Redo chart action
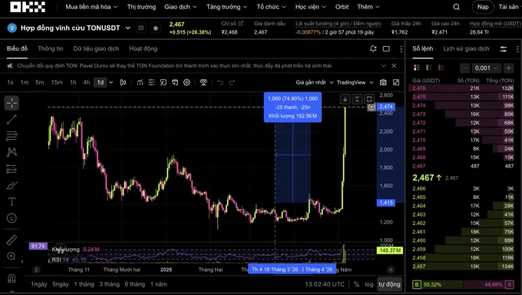Screen dimensions: 522x295 click(x=232, y=82)
